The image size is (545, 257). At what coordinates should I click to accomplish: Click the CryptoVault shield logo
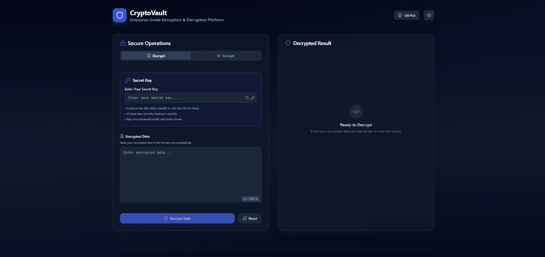120,15
